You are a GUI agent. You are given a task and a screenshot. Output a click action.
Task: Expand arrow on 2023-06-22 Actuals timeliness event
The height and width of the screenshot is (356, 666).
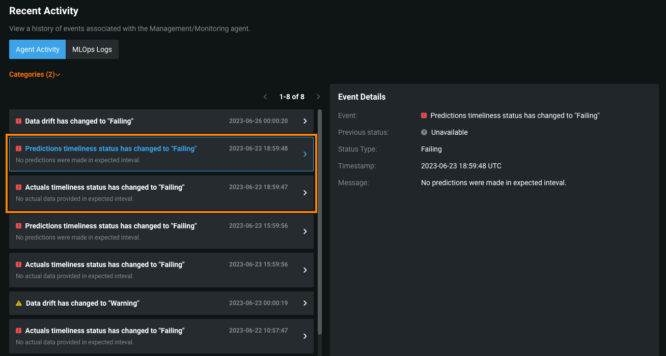click(305, 336)
